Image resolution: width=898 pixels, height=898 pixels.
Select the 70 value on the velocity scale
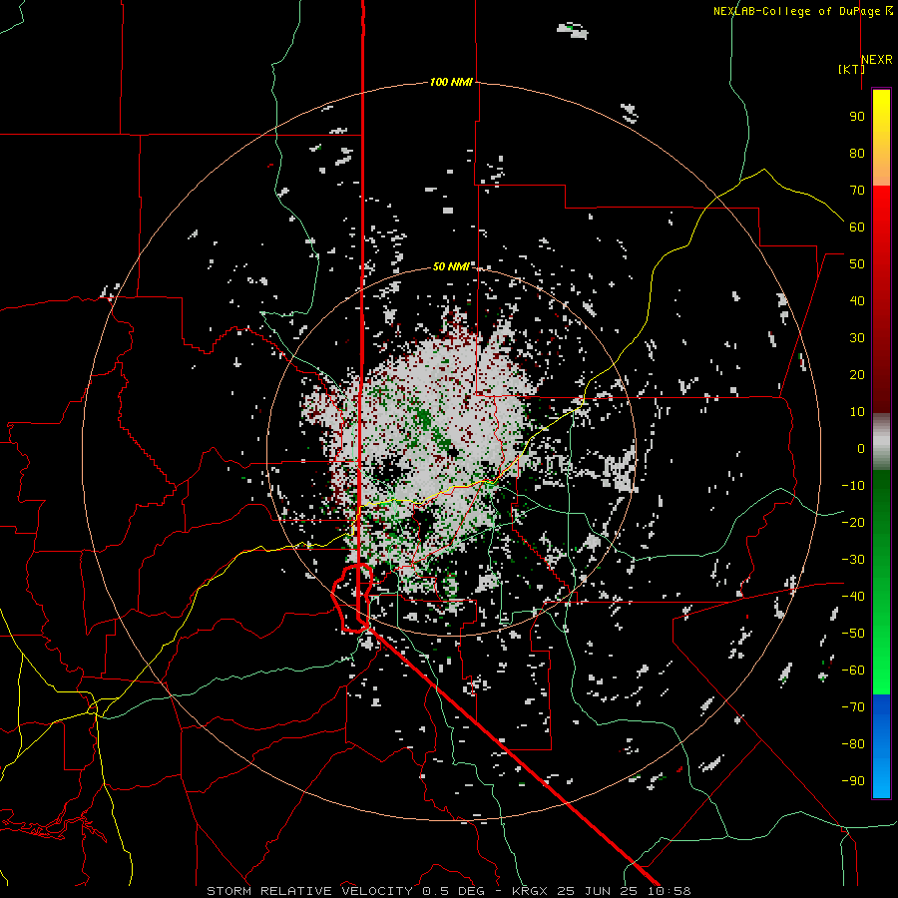point(857,191)
